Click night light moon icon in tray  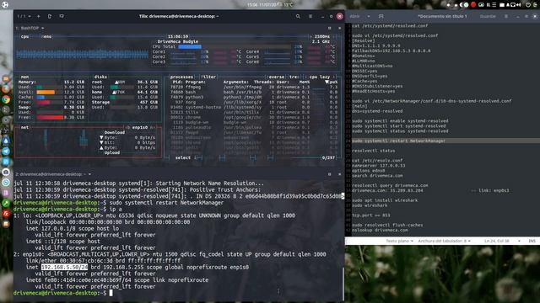tap(461, 5)
